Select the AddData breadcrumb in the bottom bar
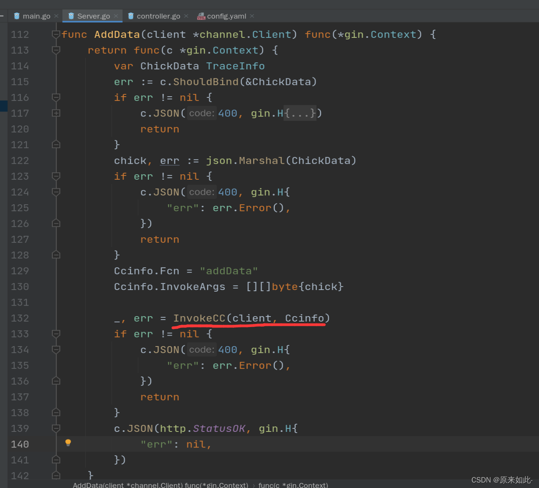This screenshot has width=539, height=488. 160,485
